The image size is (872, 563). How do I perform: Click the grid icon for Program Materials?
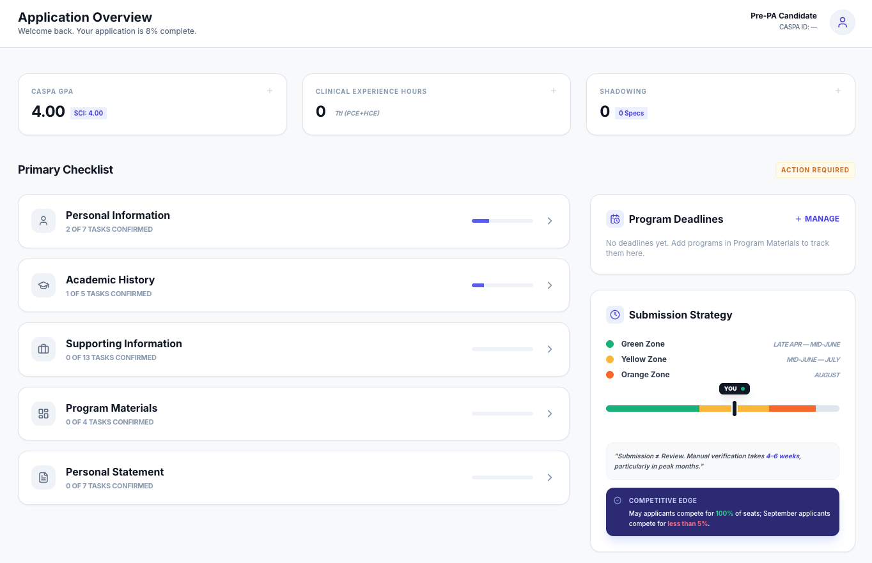point(43,414)
